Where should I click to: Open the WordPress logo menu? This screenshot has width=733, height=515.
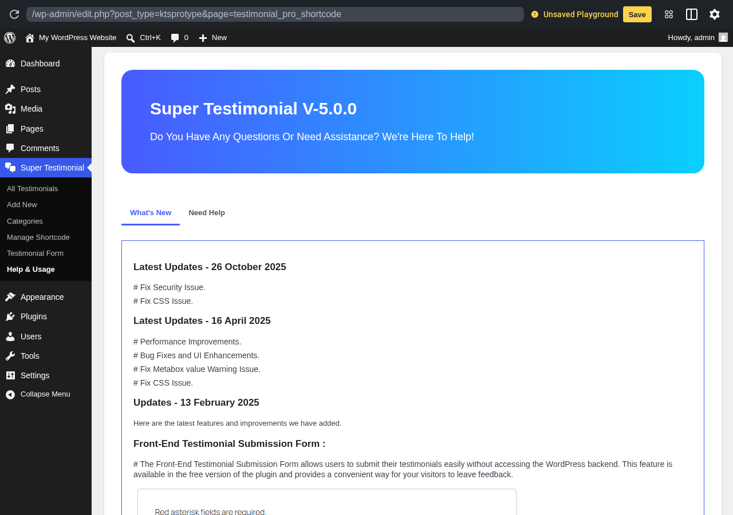[10, 38]
